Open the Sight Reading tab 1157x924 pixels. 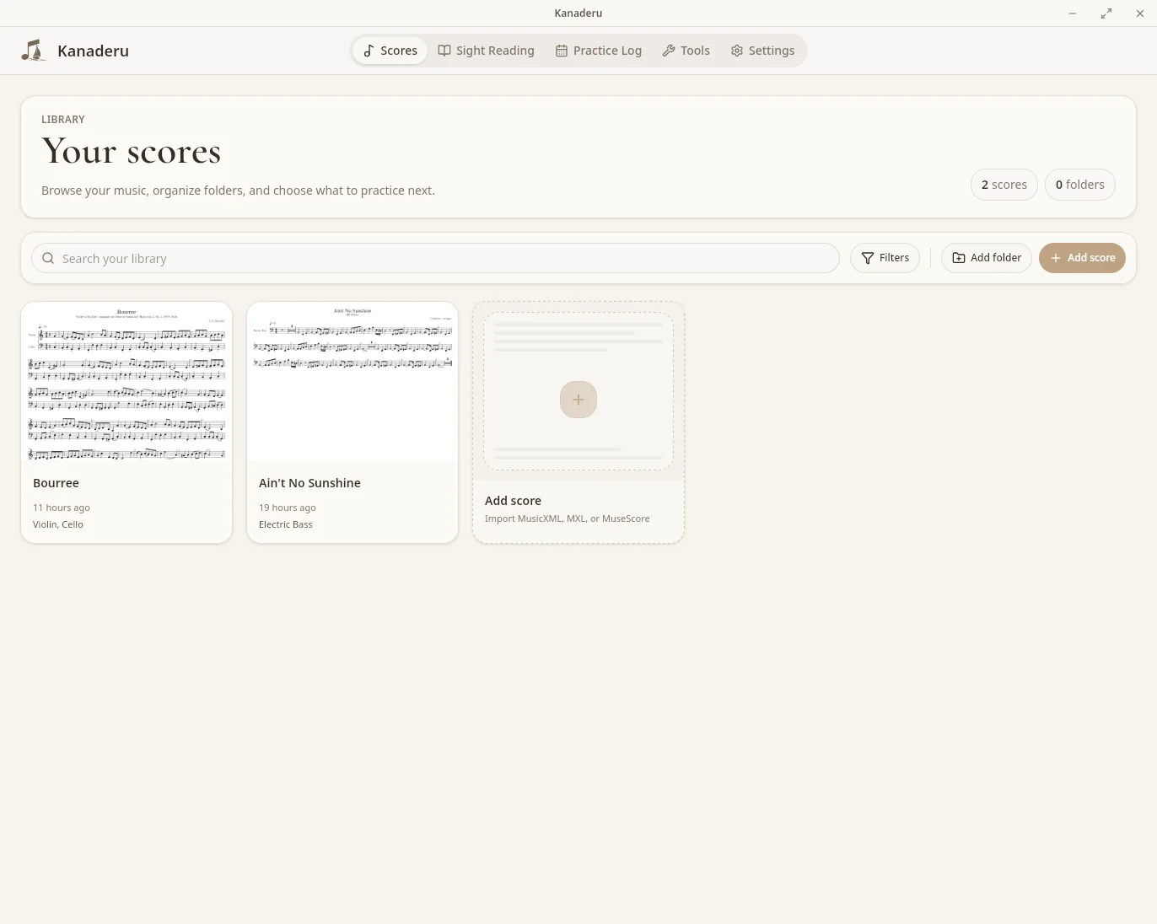pyautogui.click(x=487, y=51)
